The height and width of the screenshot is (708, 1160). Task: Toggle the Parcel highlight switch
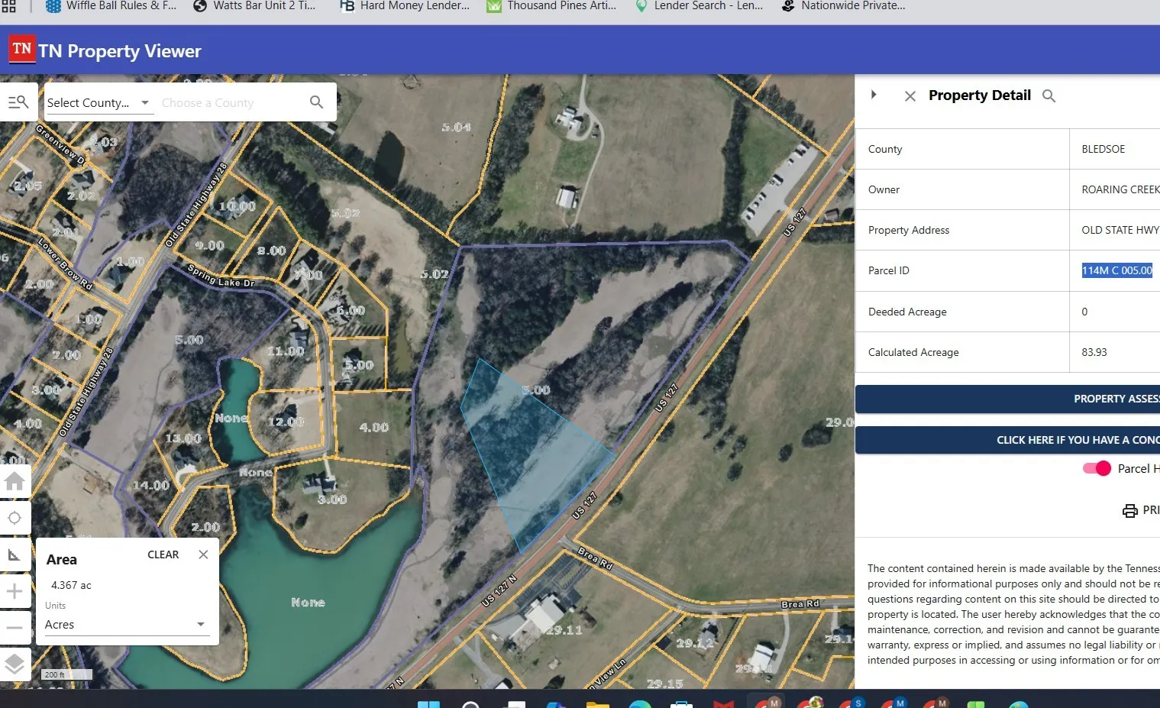tap(1097, 469)
